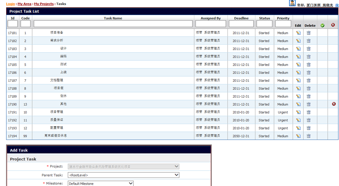Click the delete trash icon for task 17183
The height and width of the screenshot is (186, 339).
click(x=309, y=49)
